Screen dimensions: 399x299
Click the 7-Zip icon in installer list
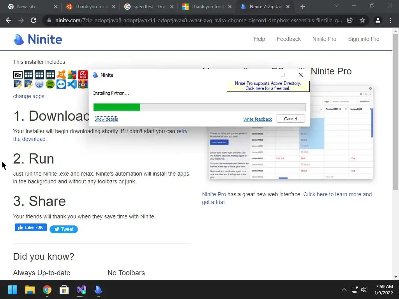point(18,75)
